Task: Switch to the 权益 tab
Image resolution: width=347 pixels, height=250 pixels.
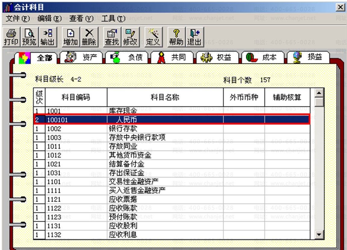Action: (x=217, y=58)
